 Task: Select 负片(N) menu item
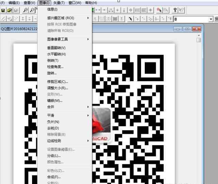tap(64, 122)
